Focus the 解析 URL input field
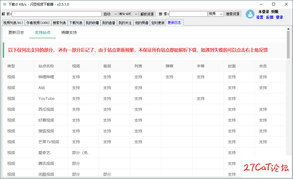293x179 pixels. click(56, 14)
